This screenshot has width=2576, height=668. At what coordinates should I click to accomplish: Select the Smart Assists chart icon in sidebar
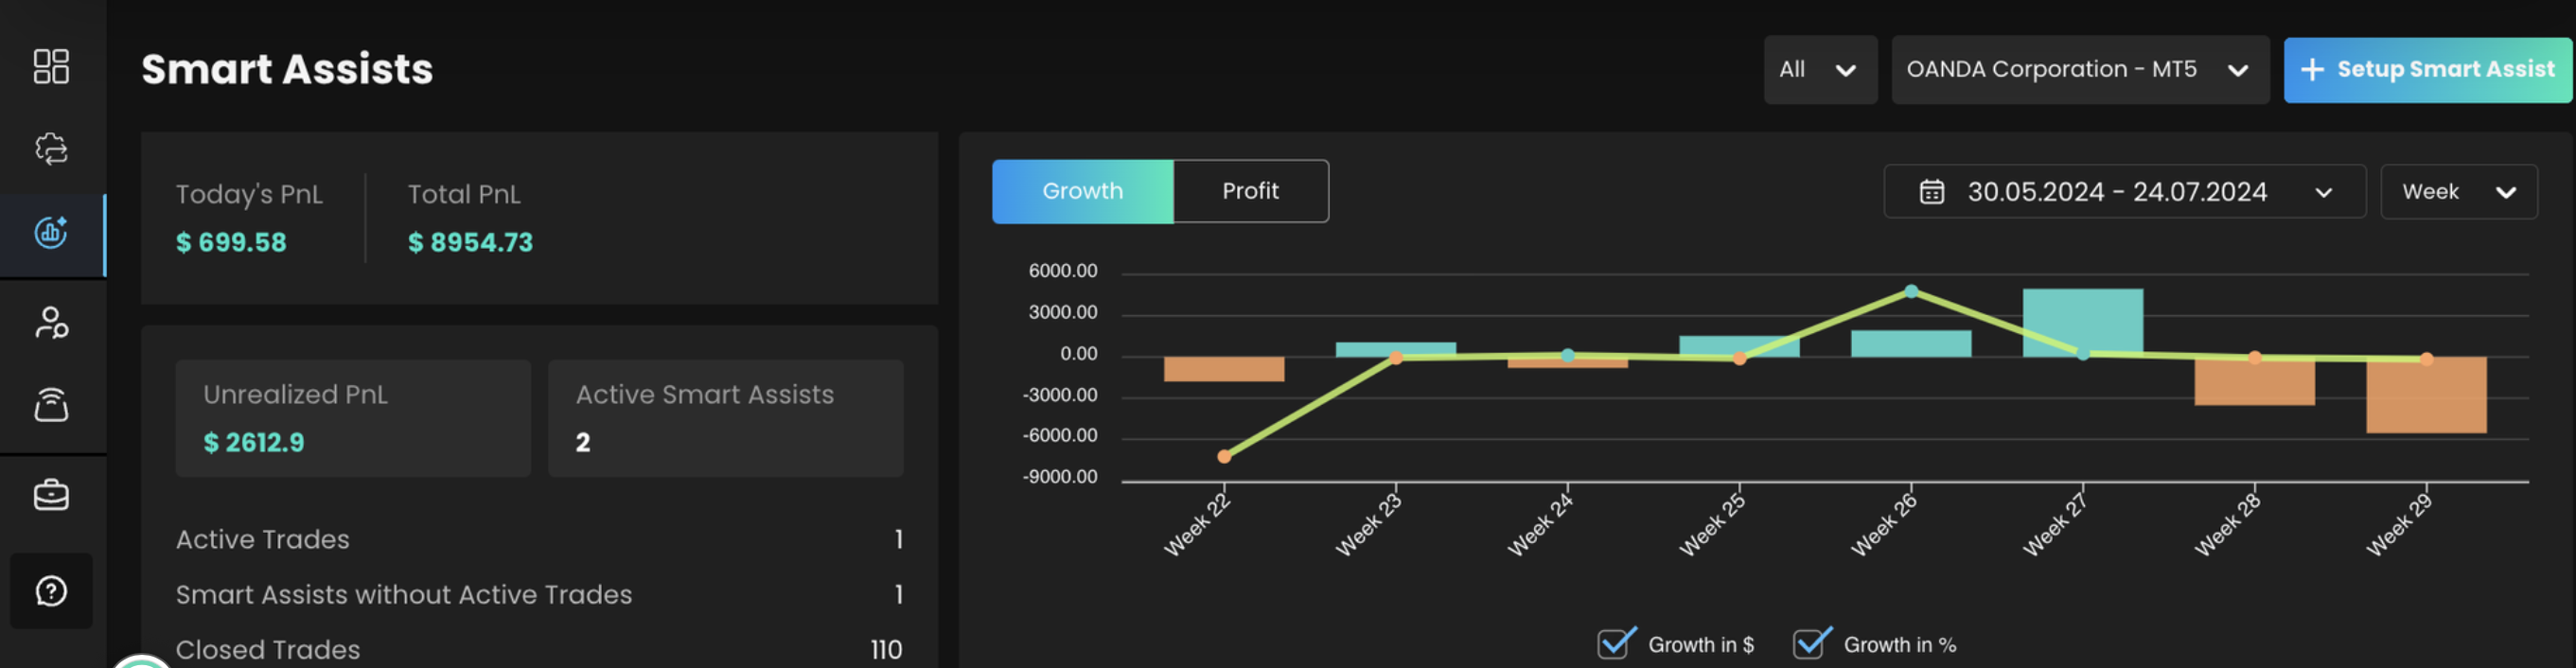51,233
